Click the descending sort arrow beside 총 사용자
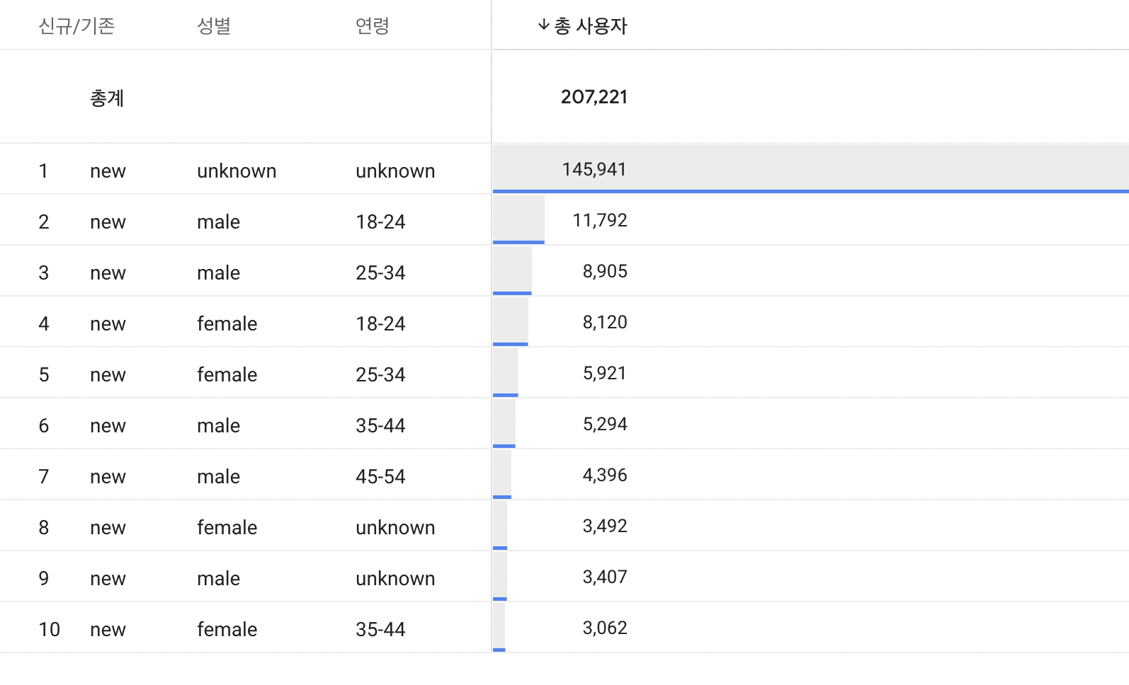Viewport: 1129px width, 685px height. [543, 25]
